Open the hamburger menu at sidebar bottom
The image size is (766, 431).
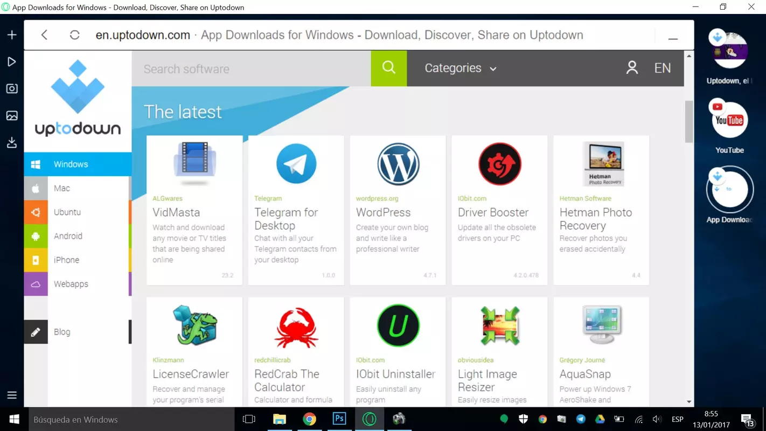[x=12, y=395]
